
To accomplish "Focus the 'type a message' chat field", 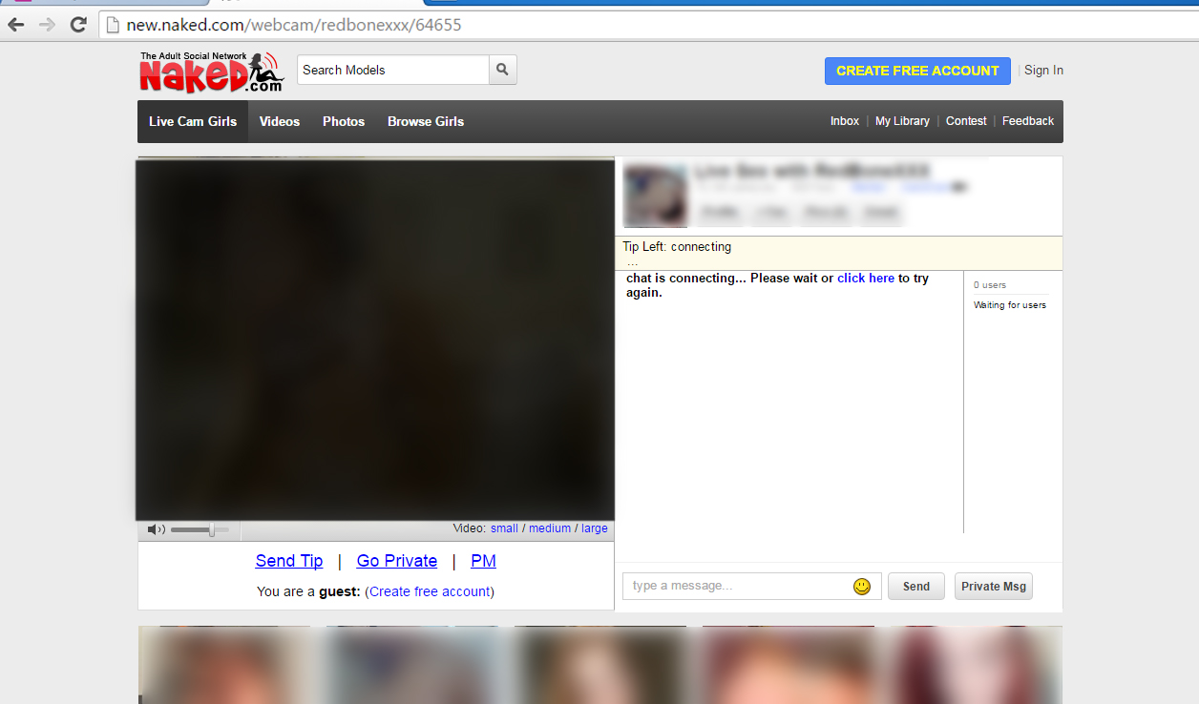I will click(x=737, y=586).
